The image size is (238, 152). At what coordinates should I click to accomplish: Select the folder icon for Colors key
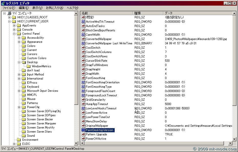[x=24, y=46]
